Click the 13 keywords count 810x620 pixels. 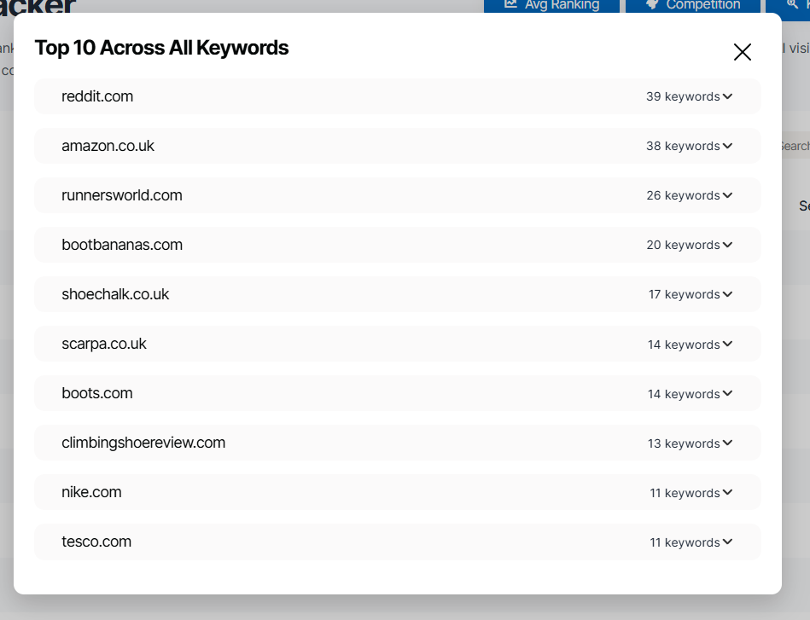[684, 443]
